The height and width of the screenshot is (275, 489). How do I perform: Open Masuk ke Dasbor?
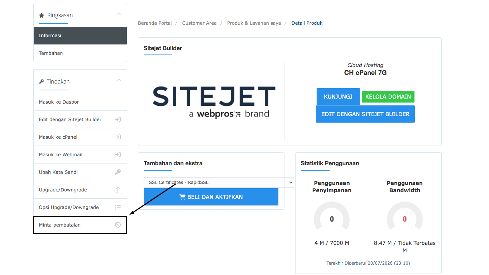click(80, 102)
